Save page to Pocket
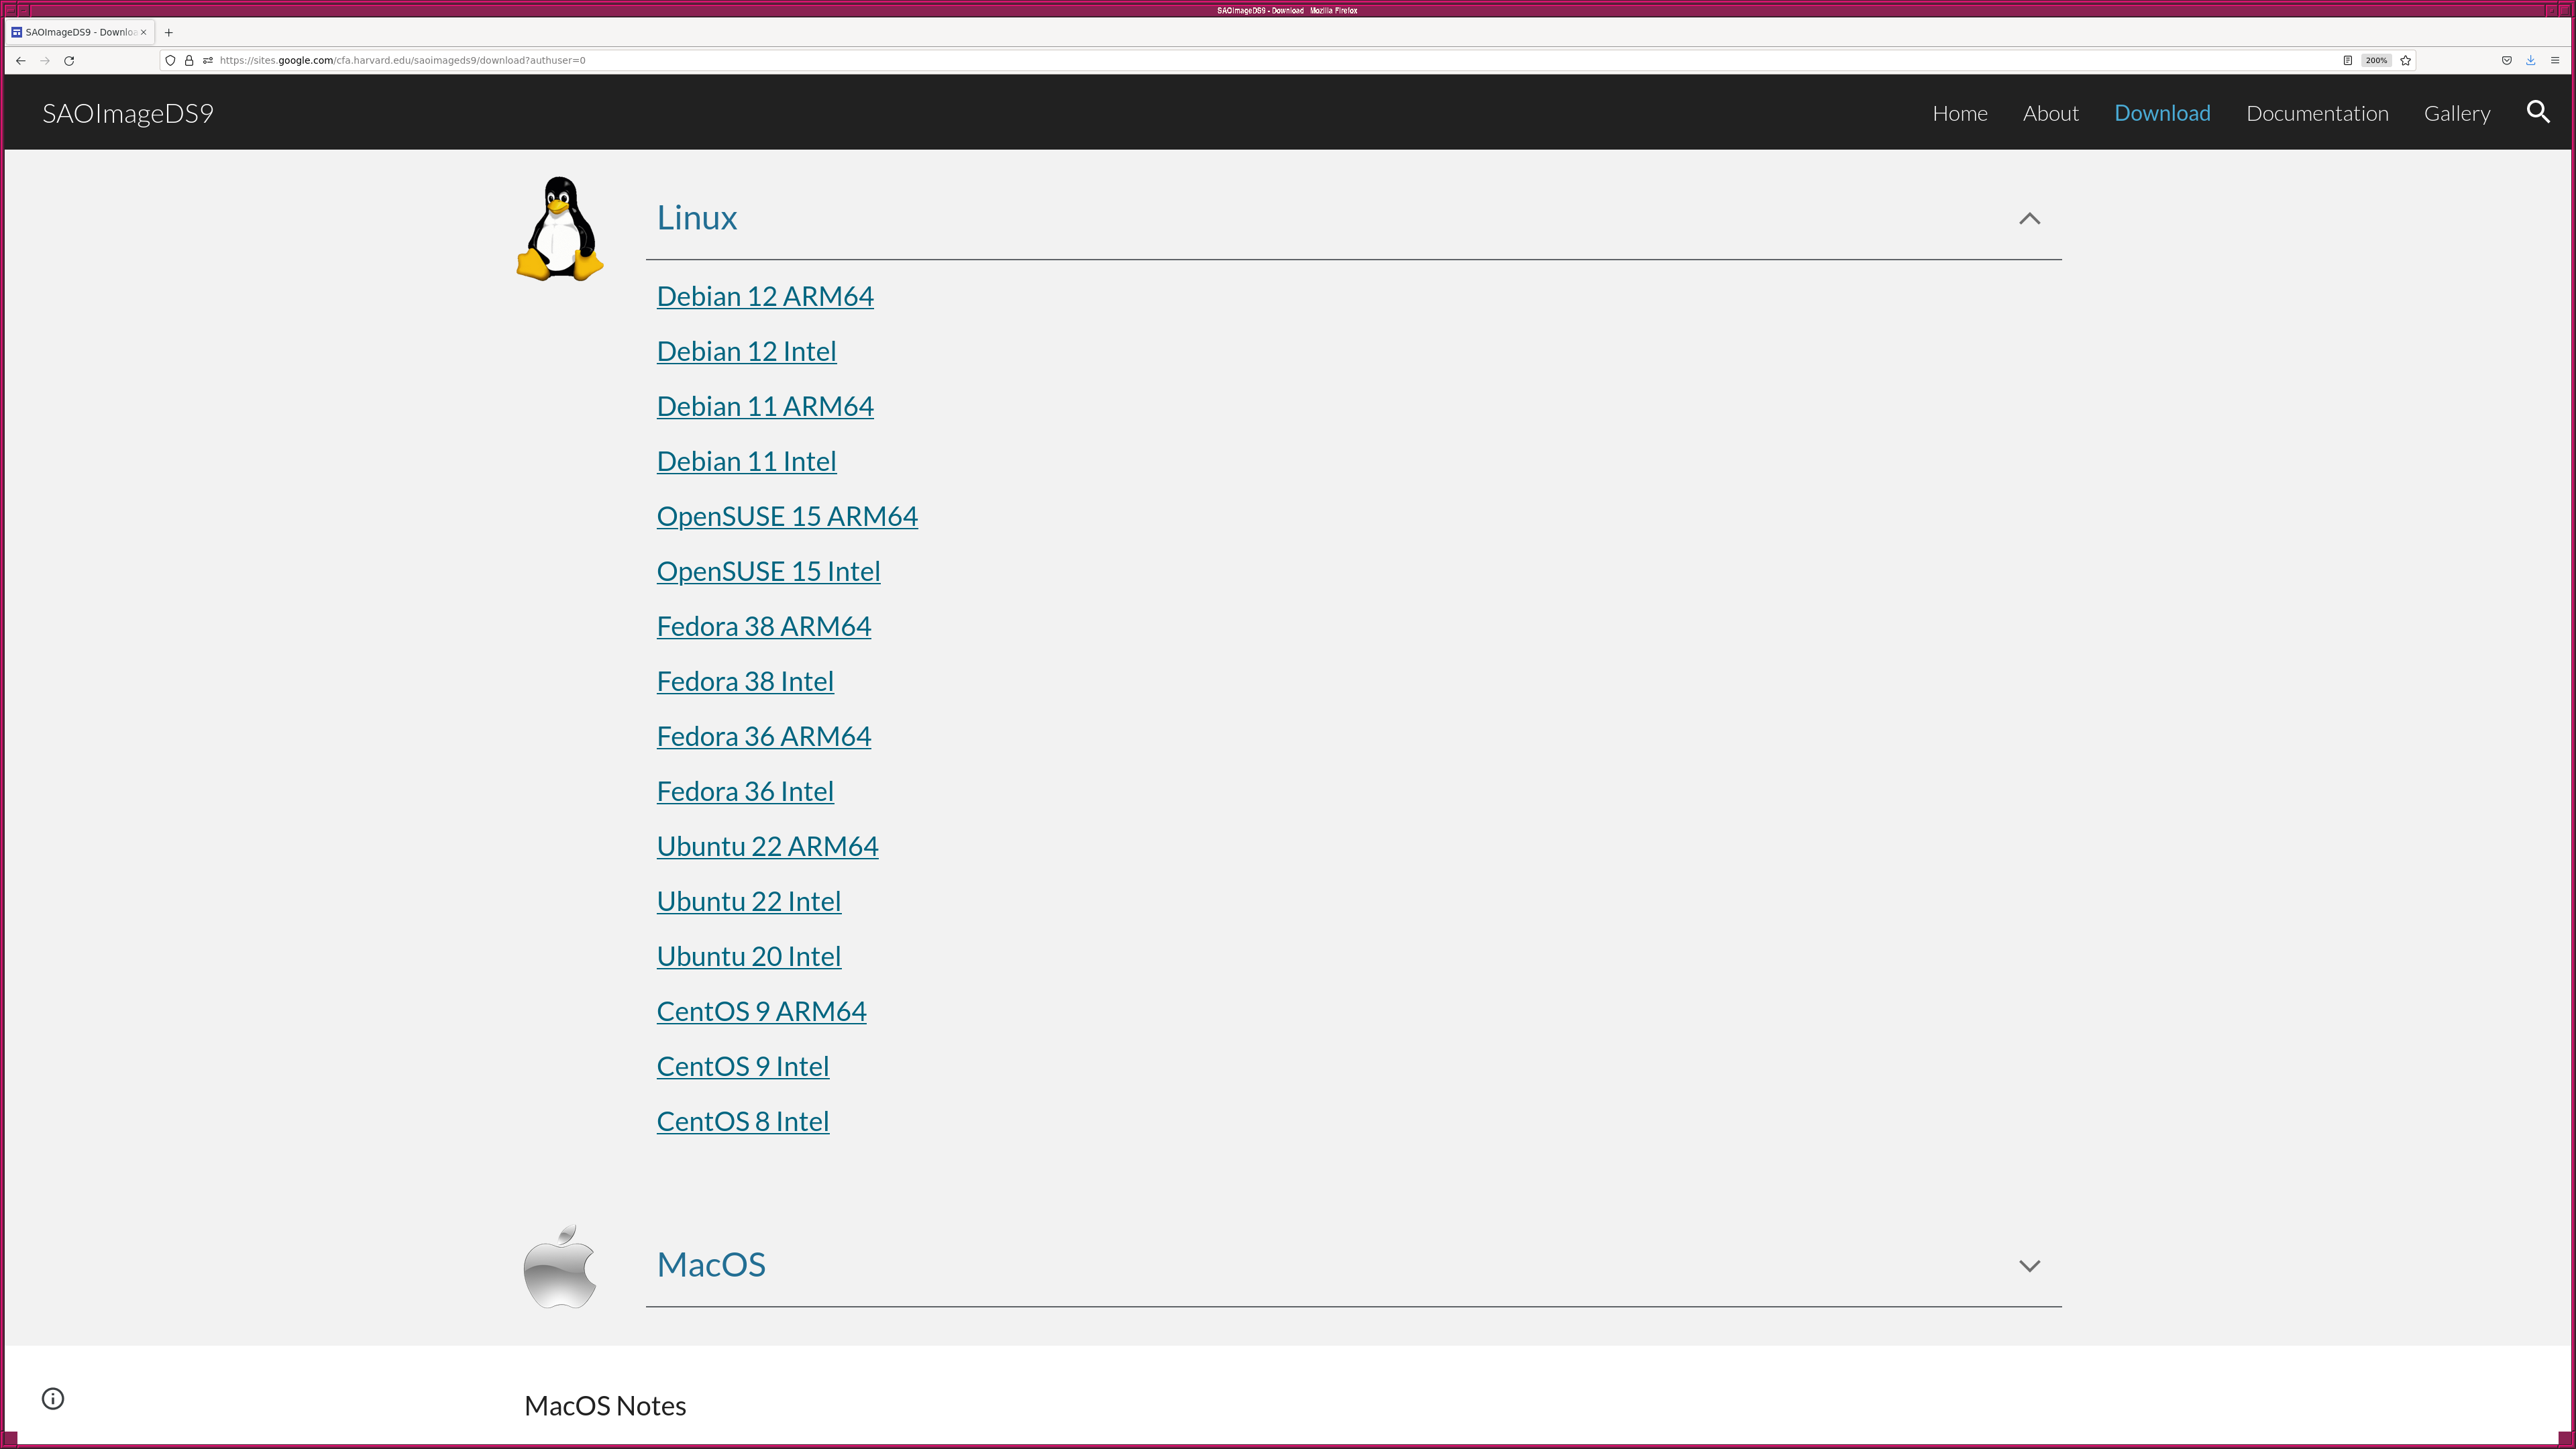The image size is (2576, 1449). 2506,60
